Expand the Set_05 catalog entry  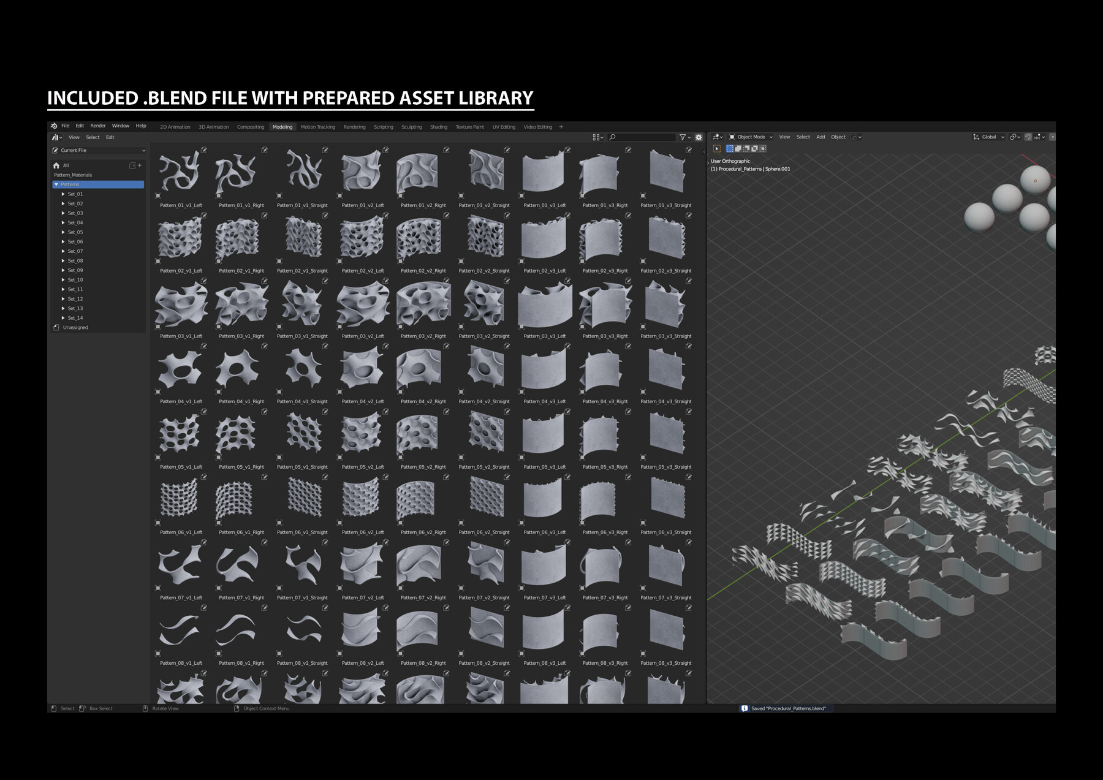(x=64, y=232)
